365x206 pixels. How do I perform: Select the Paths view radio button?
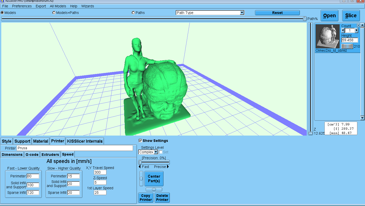133,13
